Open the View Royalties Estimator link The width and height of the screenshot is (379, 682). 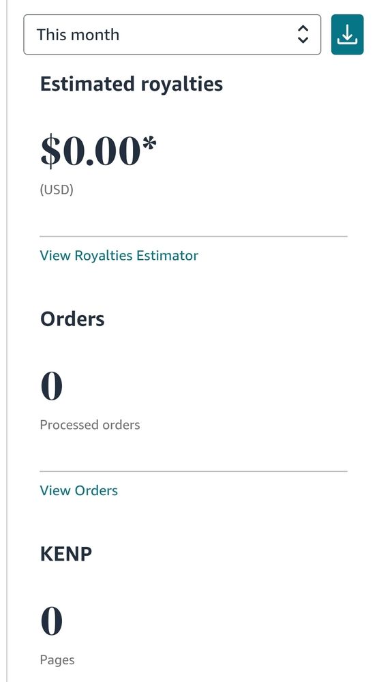119,255
